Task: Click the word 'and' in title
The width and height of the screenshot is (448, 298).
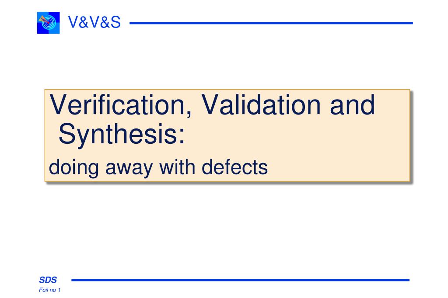Action: tap(352, 104)
